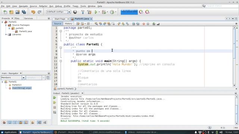Click the Shift Line Left icon
Screen dimensions: 239x134
click(134, 24)
